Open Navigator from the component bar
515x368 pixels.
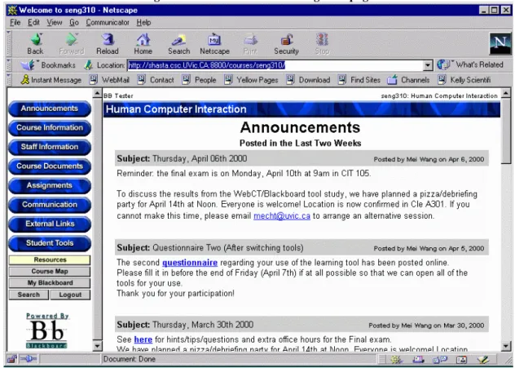(x=396, y=360)
